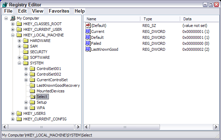Select the Current value name

pyautogui.click(x=98, y=31)
